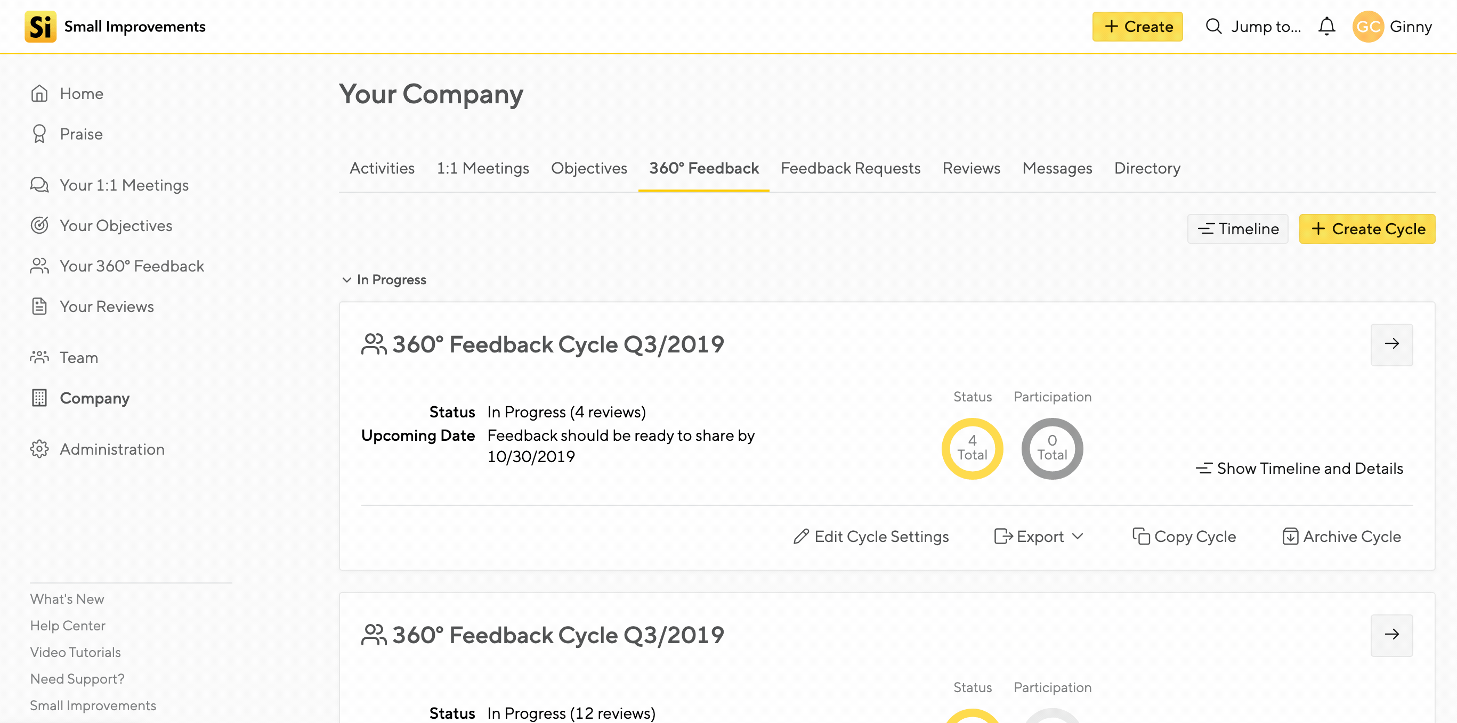The height and width of the screenshot is (723, 1457).
Task: Open Your 1:1 Meetings in the sidebar
Action: (x=110, y=185)
